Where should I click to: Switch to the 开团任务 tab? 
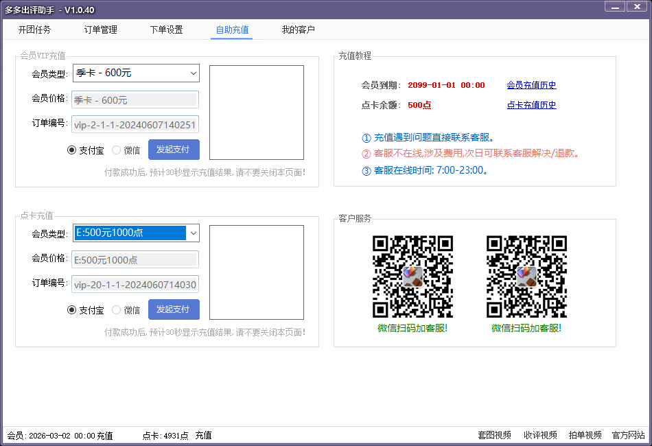[x=34, y=30]
